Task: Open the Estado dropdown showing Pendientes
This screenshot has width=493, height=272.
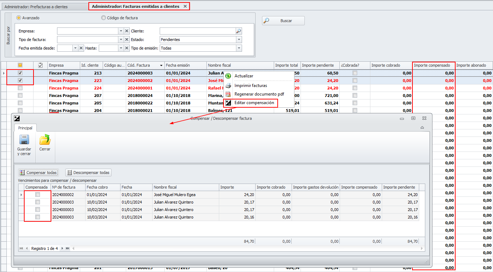Action: 238,40
